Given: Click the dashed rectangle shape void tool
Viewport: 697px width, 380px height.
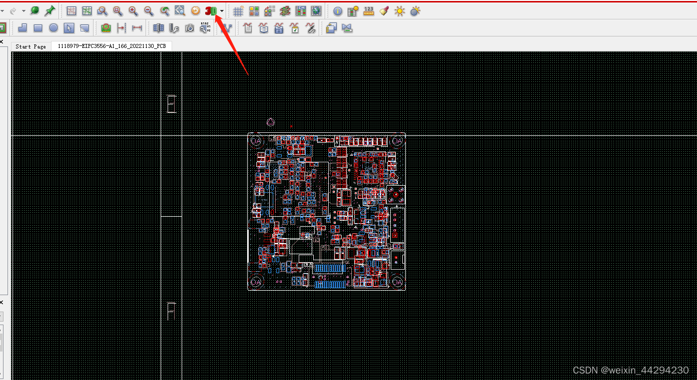Looking at the screenshot, I should coord(85,28).
